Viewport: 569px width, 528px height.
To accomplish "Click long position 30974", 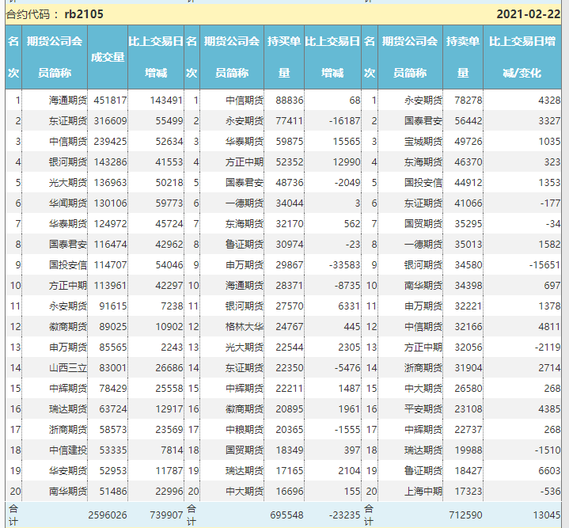I will coord(289,245).
